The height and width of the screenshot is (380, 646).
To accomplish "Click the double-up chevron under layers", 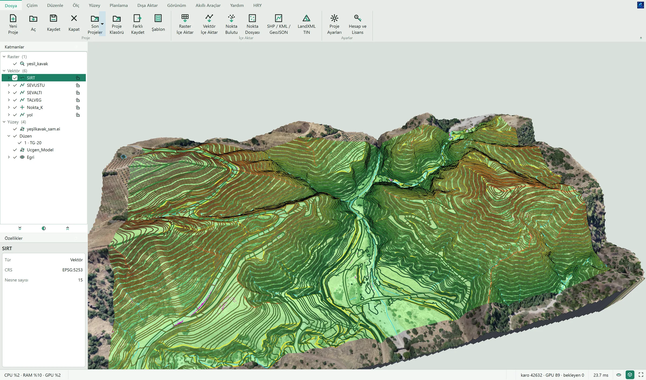I will (68, 228).
